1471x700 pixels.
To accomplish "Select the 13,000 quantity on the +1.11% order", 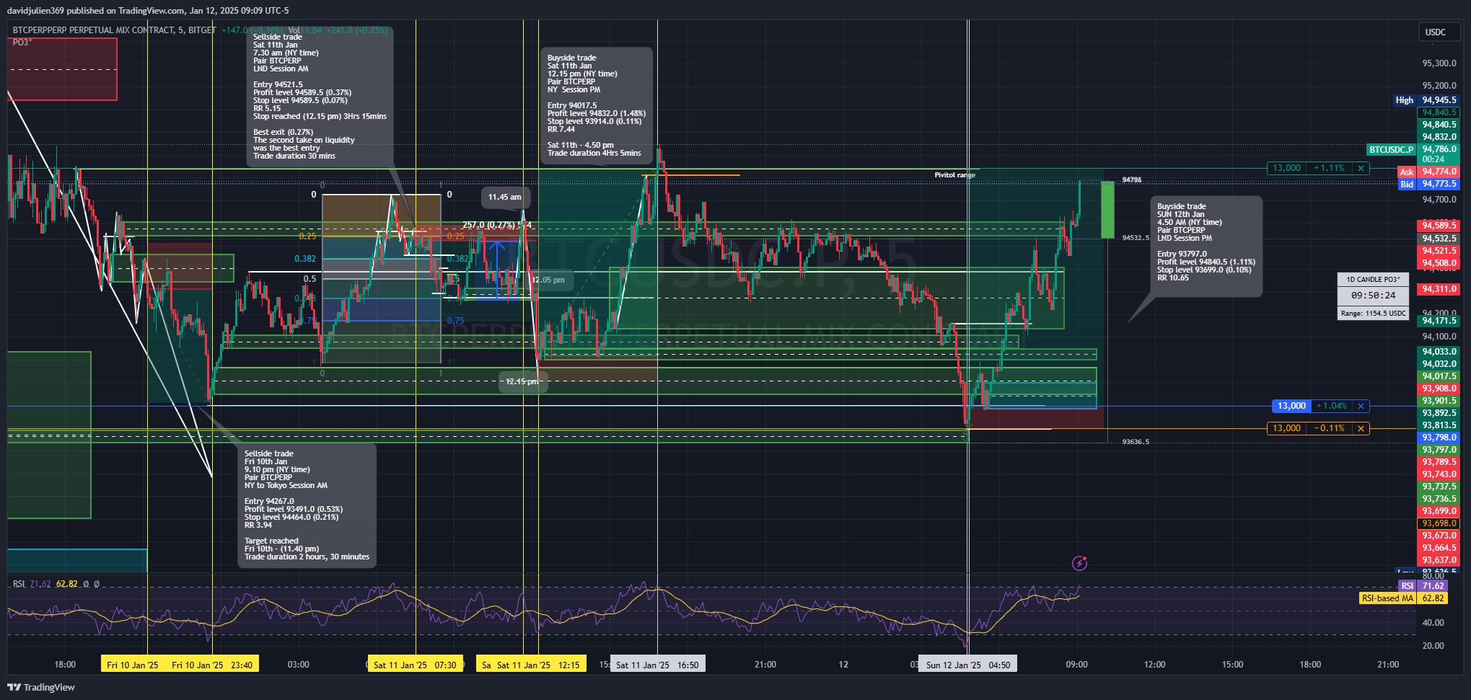I will tap(1286, 168).
